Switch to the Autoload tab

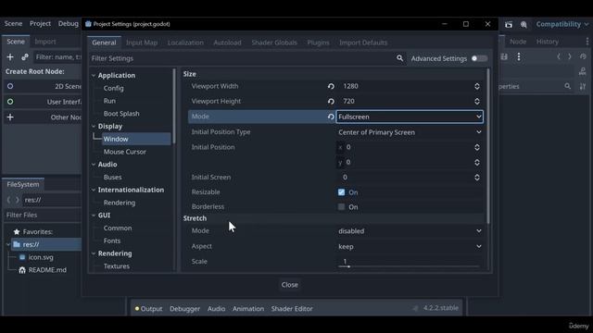(227, 43)
